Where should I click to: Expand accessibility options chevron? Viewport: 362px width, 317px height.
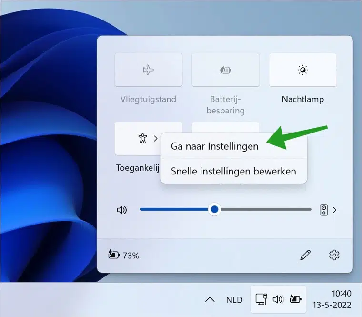pyautogui.click(x=156, y=139)
